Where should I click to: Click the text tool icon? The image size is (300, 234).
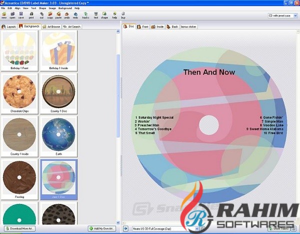tap(96, 16)
